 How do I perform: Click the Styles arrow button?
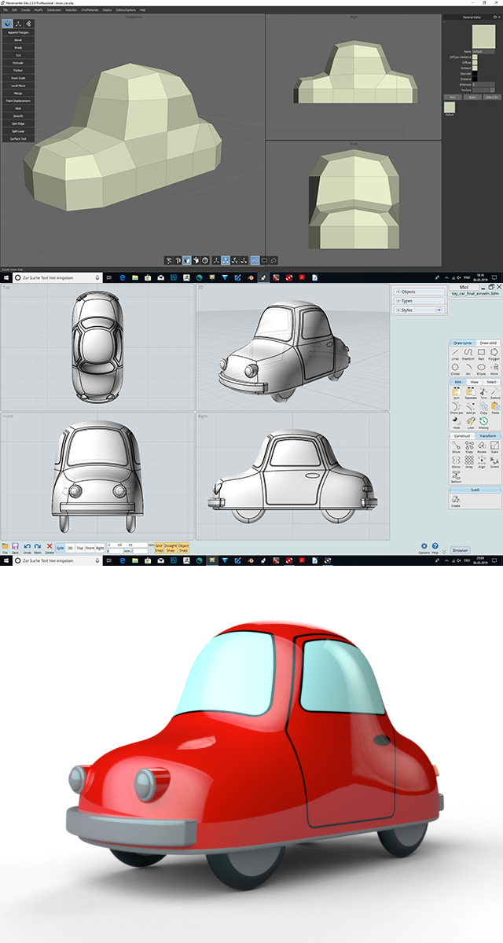[x=439, y=310]
